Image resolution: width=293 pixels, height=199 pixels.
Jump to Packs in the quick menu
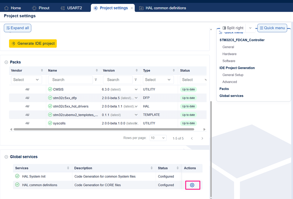click(x=224, y=89)
